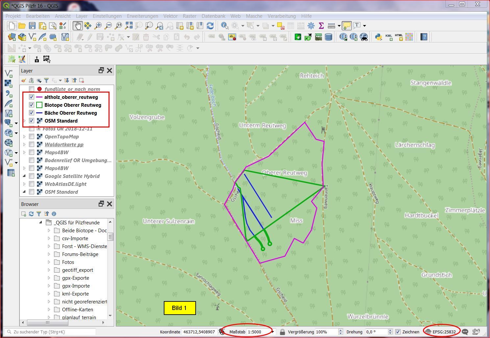This screenshot has height=338, width=490.
Task: Click the Statistical Summary sigma icon
Action: pos(321,26)
